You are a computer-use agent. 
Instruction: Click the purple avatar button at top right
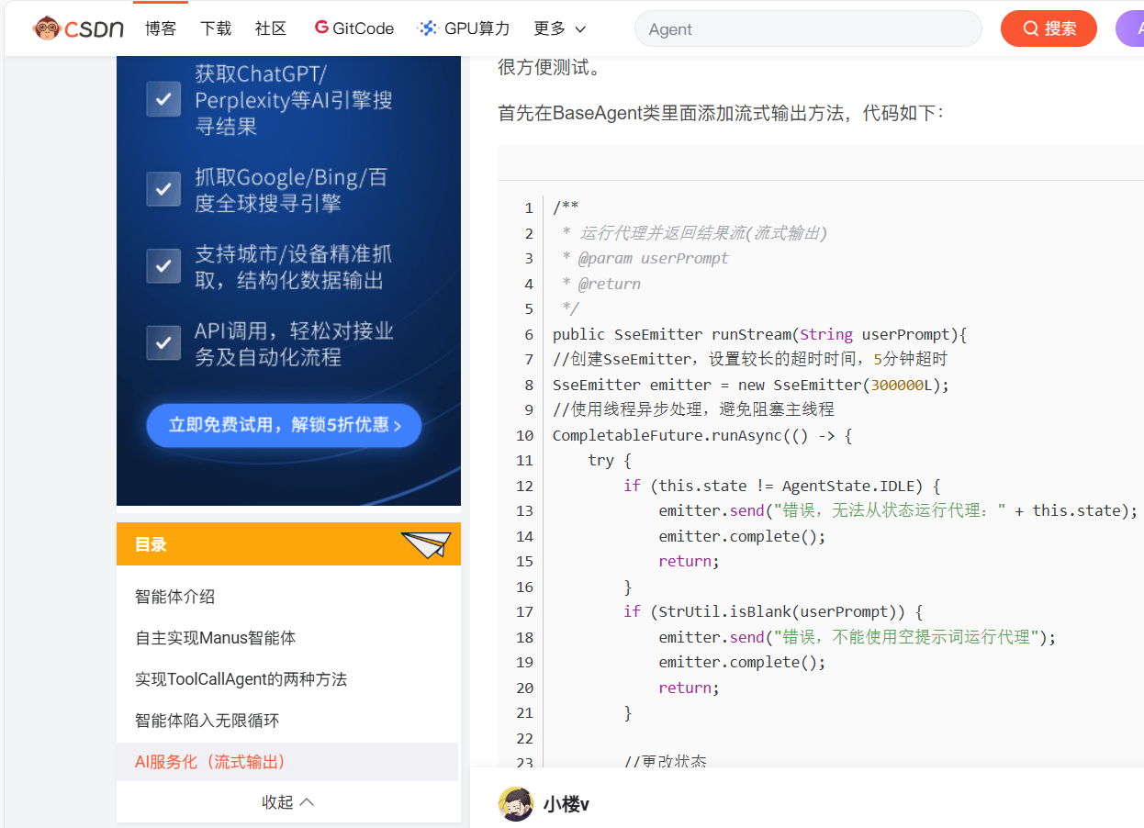tap(1130, 28)
